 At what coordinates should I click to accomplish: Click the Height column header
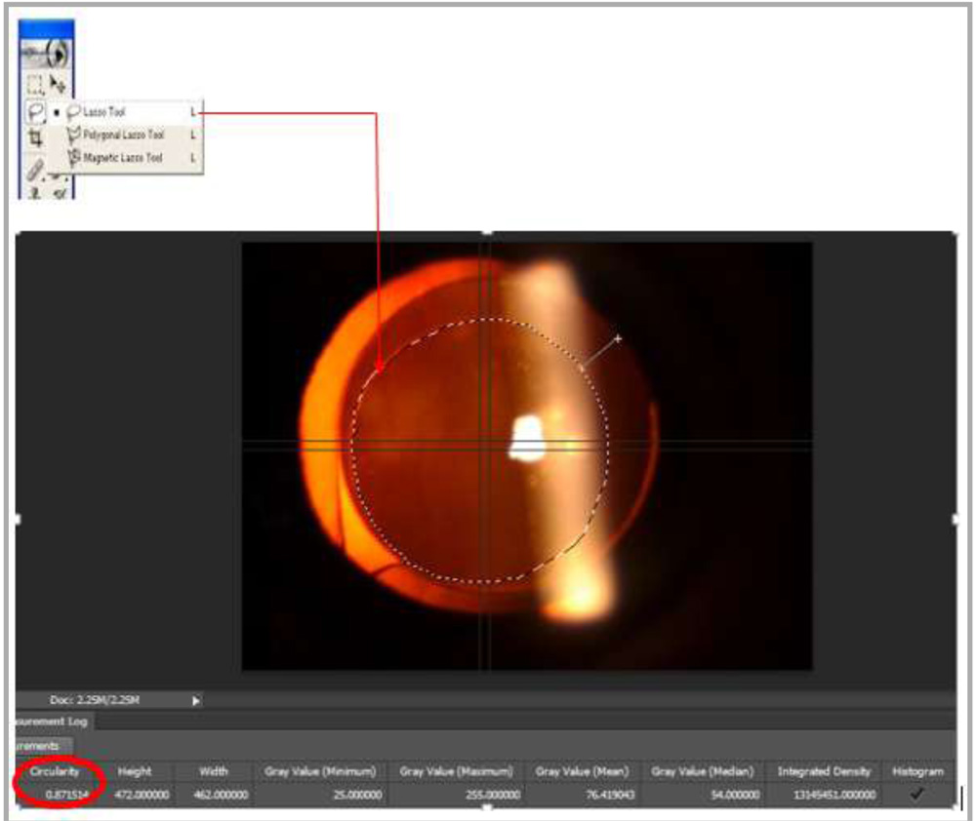(x=135, y=771)
